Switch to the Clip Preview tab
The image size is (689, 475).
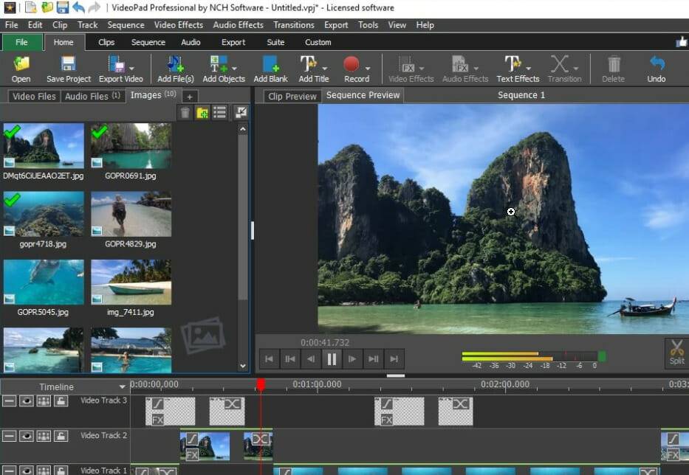292,96
